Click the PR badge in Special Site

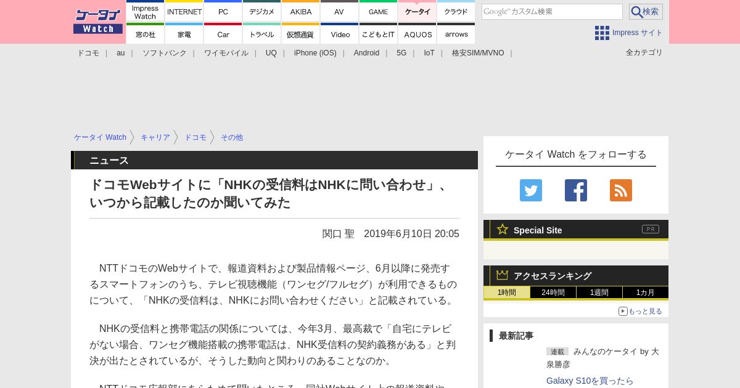tap(651, 229)
